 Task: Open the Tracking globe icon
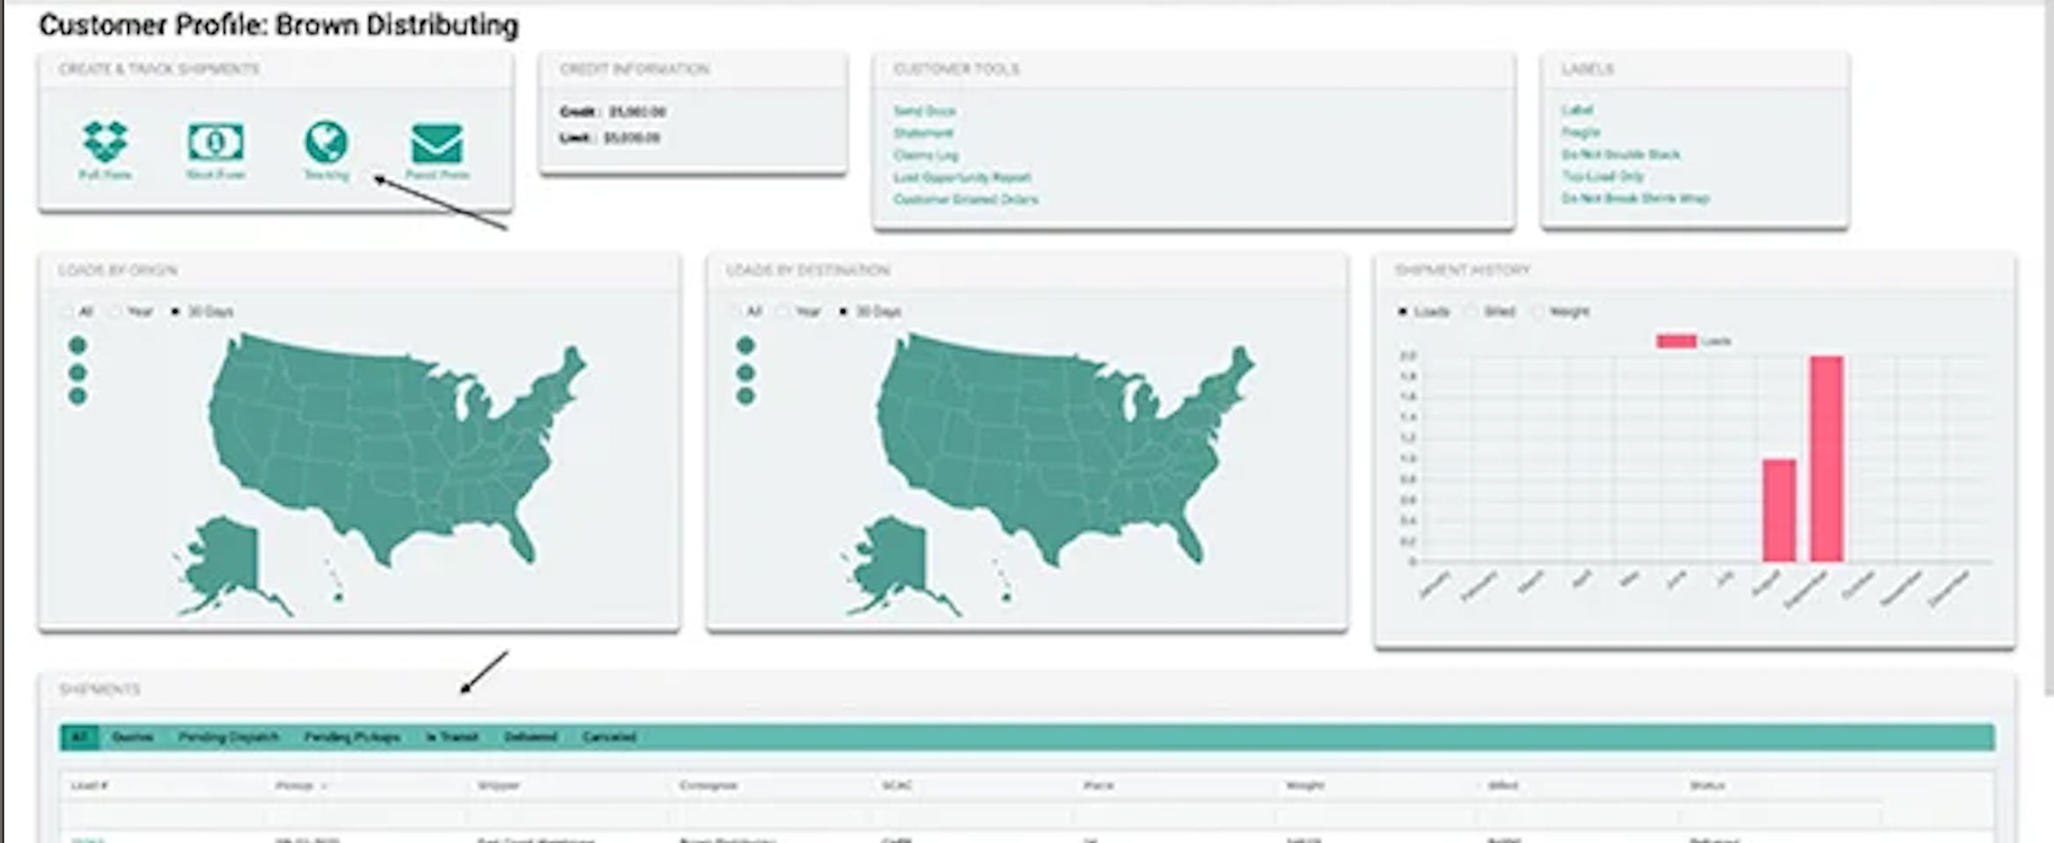pos(326,142)
